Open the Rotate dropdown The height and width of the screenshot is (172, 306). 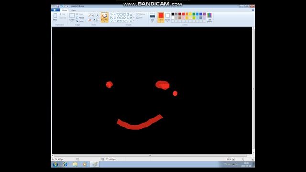point(81,21)
